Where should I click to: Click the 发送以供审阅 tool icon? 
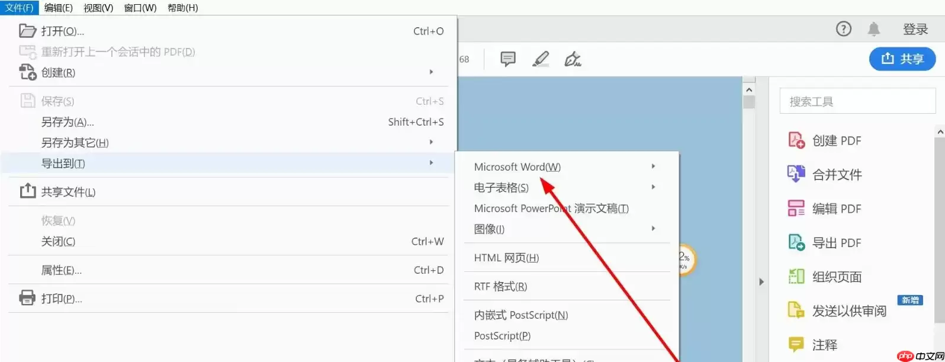point(796,310)
